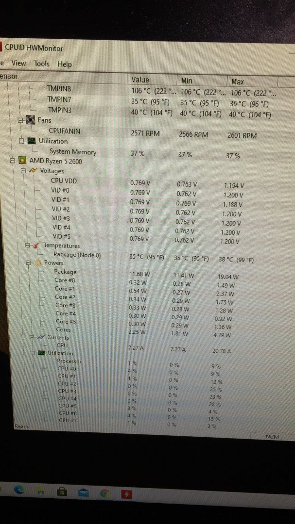Click the CPUID HWMonitor window title
The height and width of the screenshot is (524, 295).
34,48
